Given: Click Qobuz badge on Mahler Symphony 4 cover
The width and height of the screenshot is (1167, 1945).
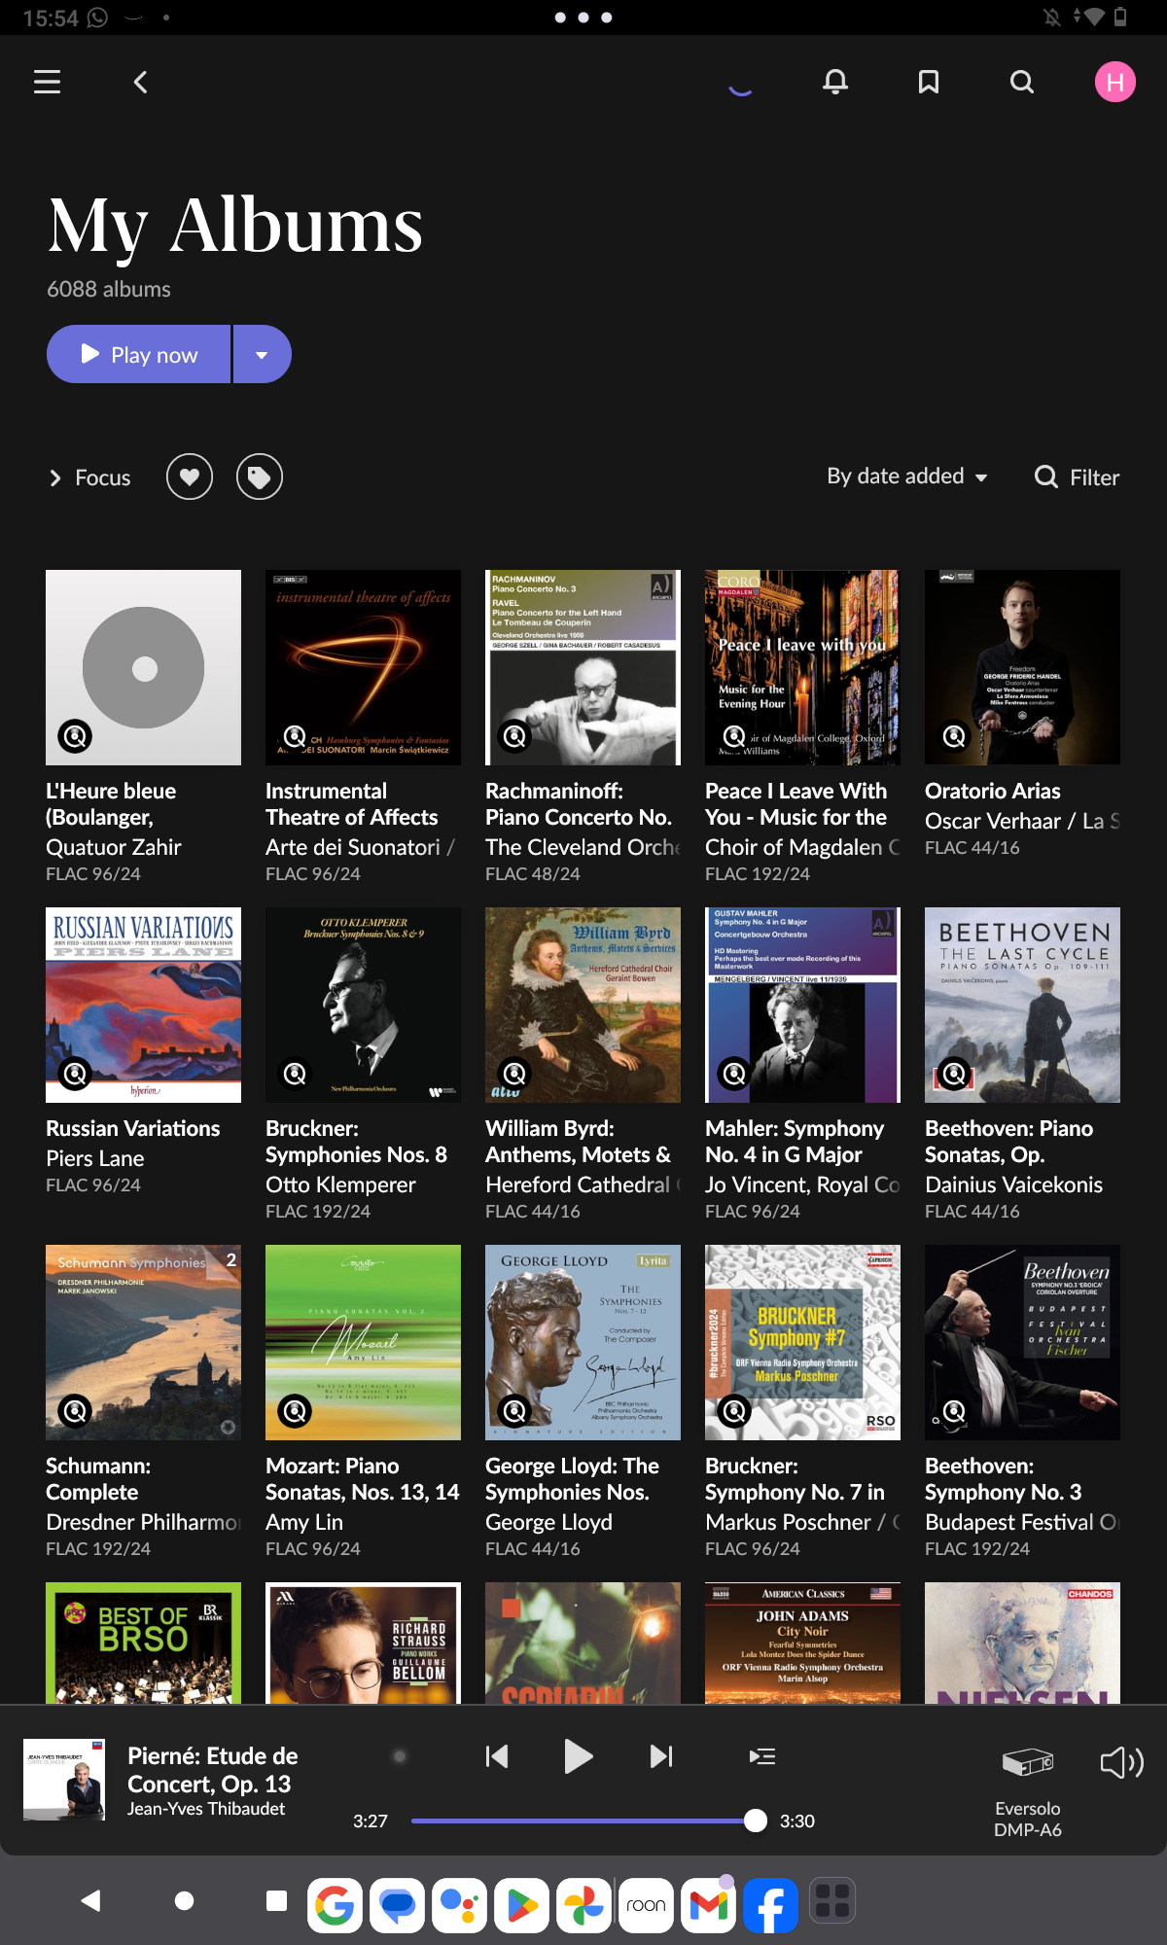Looking at the screenshot, I should click(x=734, y=1074).
